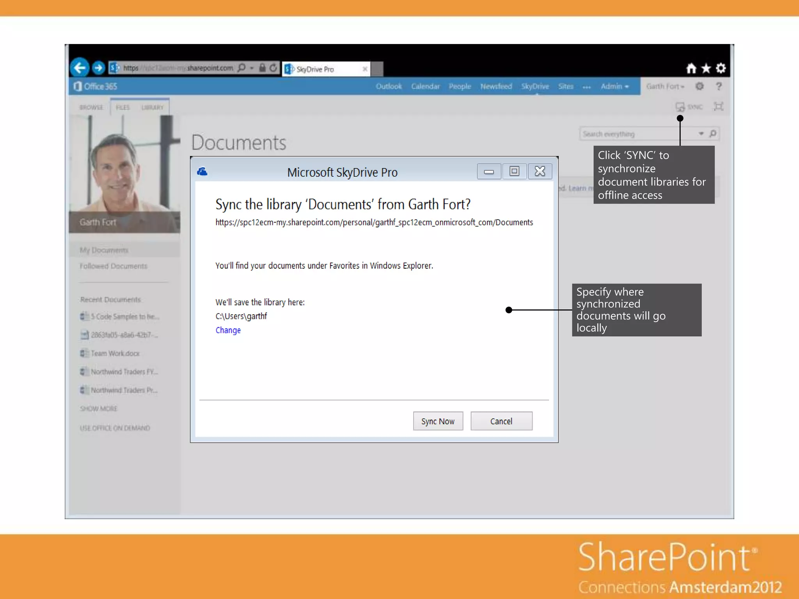The height and width of the screenshot is (599, 799).
Task: Click the search magnifier in address bar
Action: click(241, 68)
